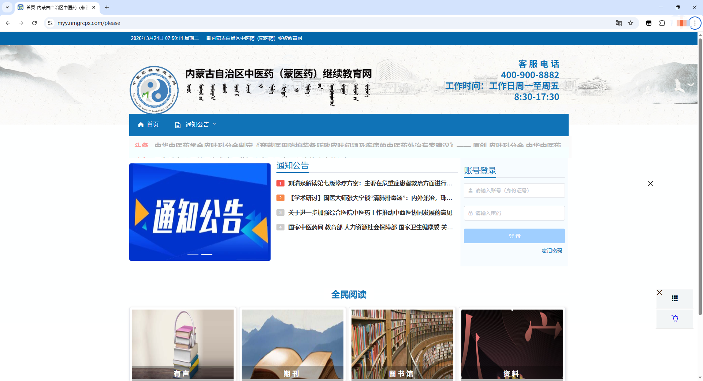
Task: Reload the current page
Action: coord(34,23)
